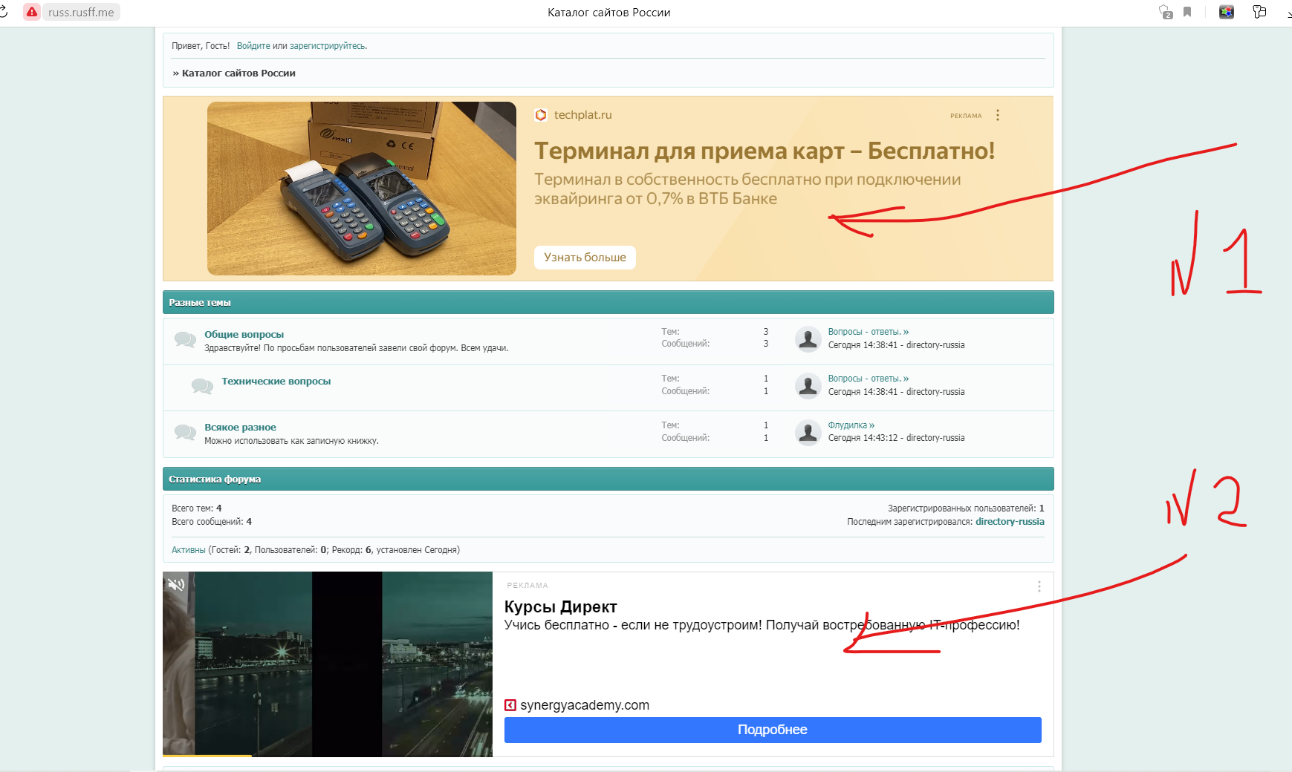1292x772 pixels.
Task: Open the three-dot menu on techplat ad
Action: [x=998, y=115]
